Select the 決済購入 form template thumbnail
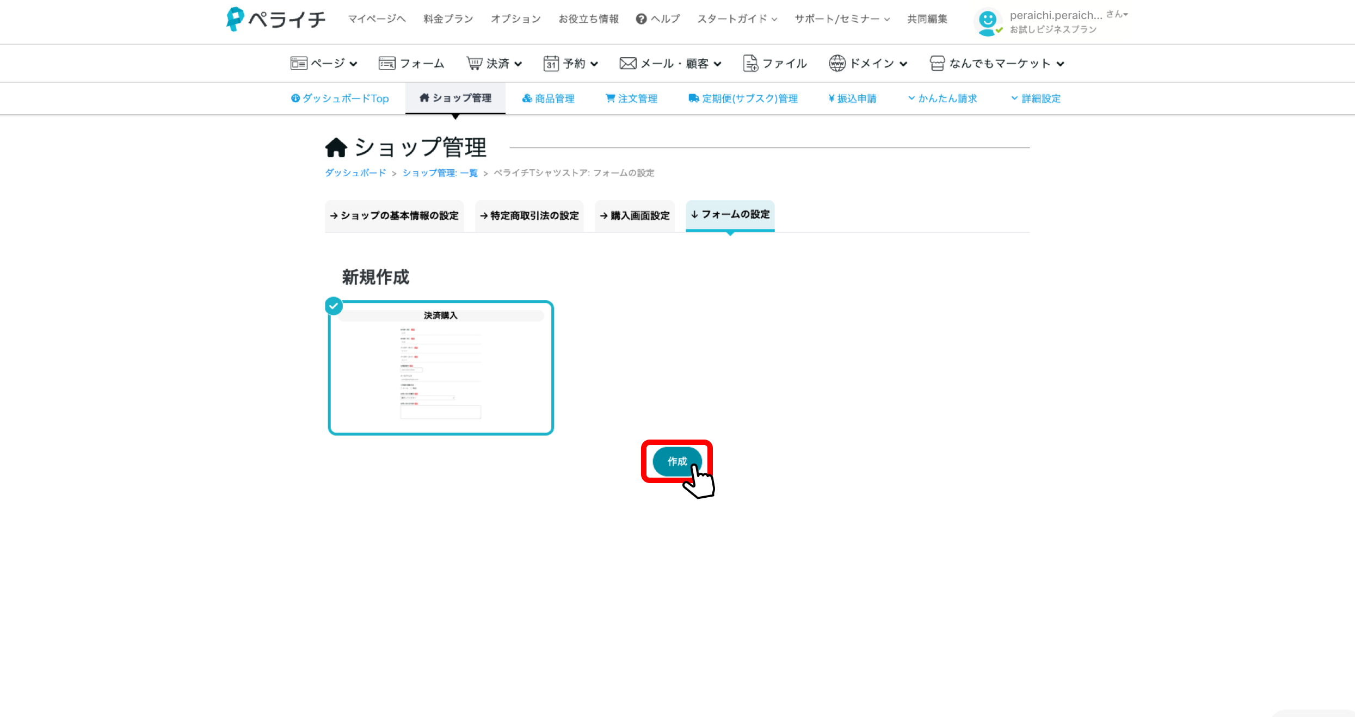The height and width of the screenshot is (717, 1355). click(441, 368)
